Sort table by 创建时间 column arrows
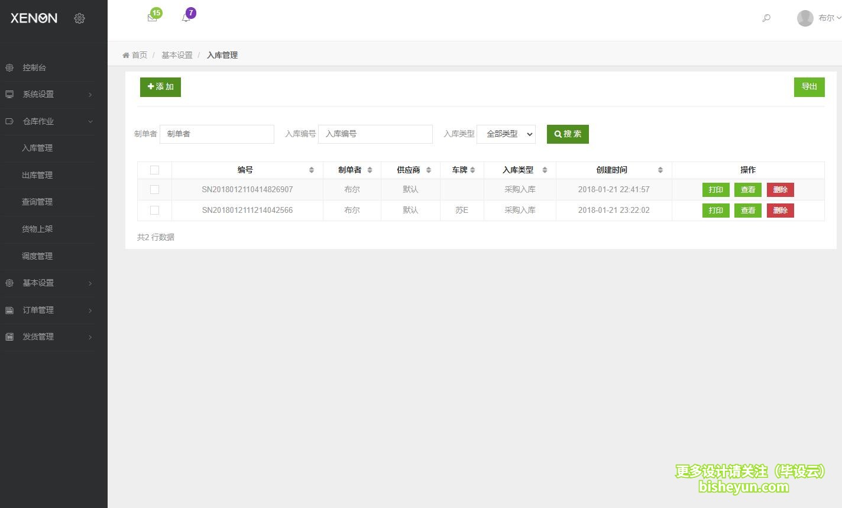Viewport: 842px width, 508px height. point(660,170)
